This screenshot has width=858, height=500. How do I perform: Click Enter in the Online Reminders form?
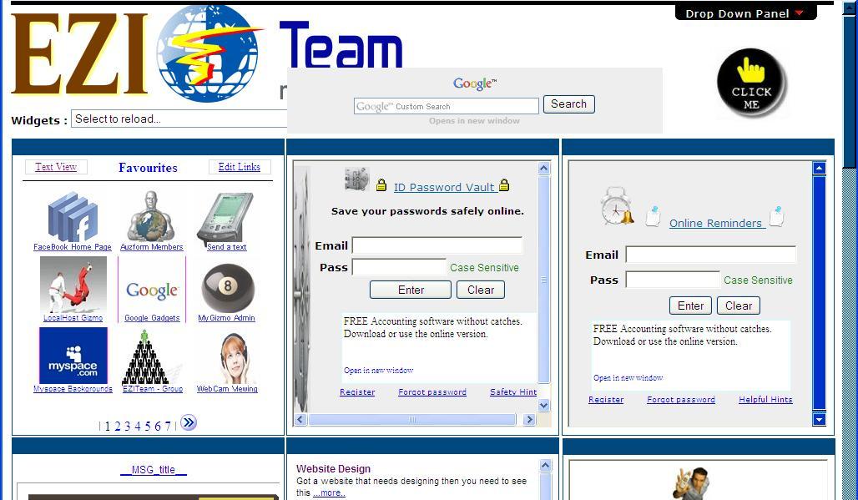[x=690, y=306]
